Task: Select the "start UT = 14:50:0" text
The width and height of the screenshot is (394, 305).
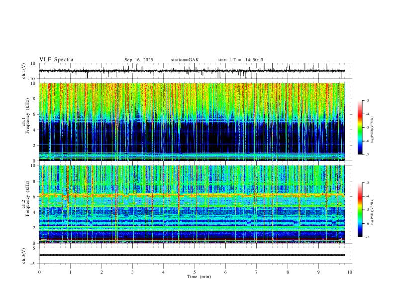Action: tap(240, 60)
